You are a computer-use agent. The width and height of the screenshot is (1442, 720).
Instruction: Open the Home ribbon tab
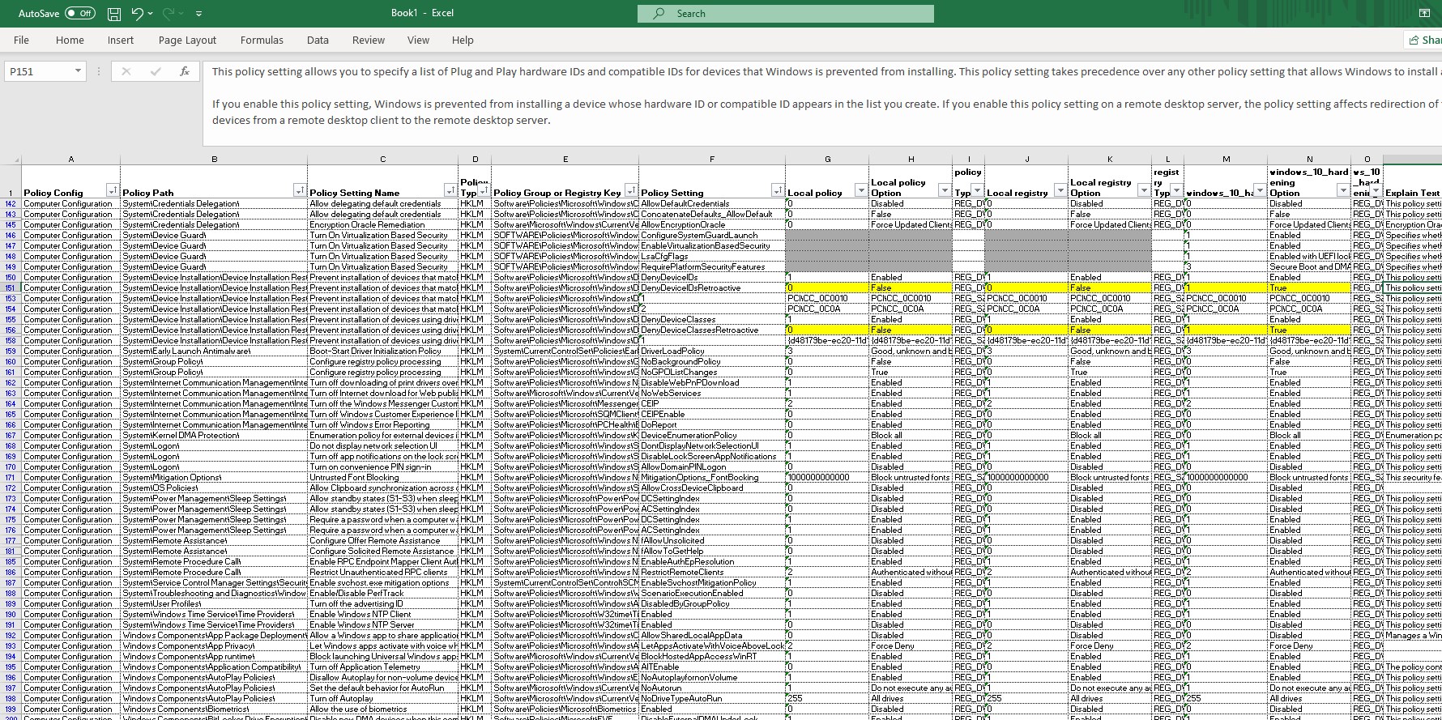70,40
